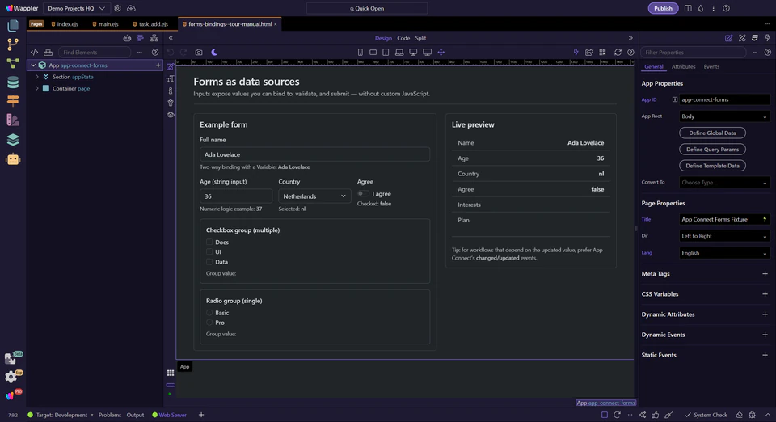Open the Database manager in the left sidebar

(13, 82)
